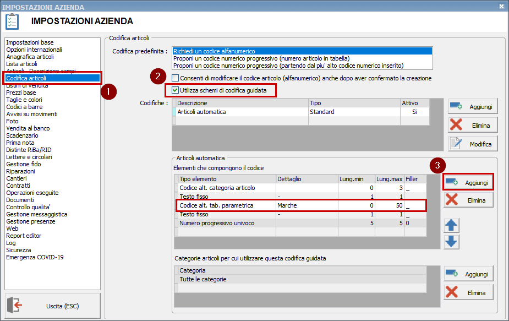509x321 pixels.
Task: Click Elimina next to the Codifiche list
Action: coord(472,124)
